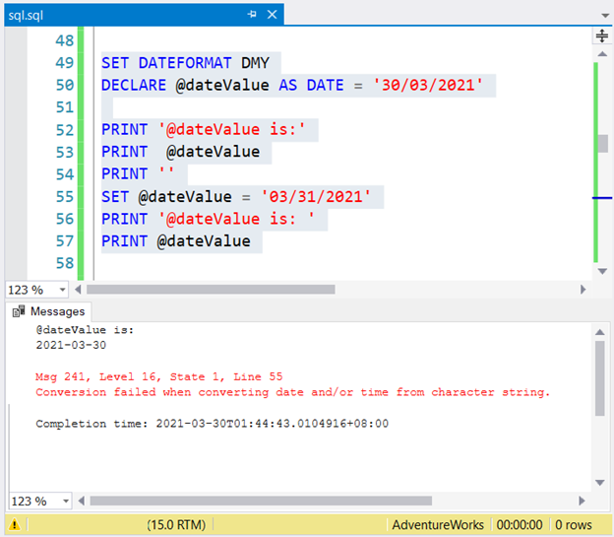Viewport: 614px width, 537px height.
Task: Click the '03/31/2021' date string
Action: tap(316, 196)
